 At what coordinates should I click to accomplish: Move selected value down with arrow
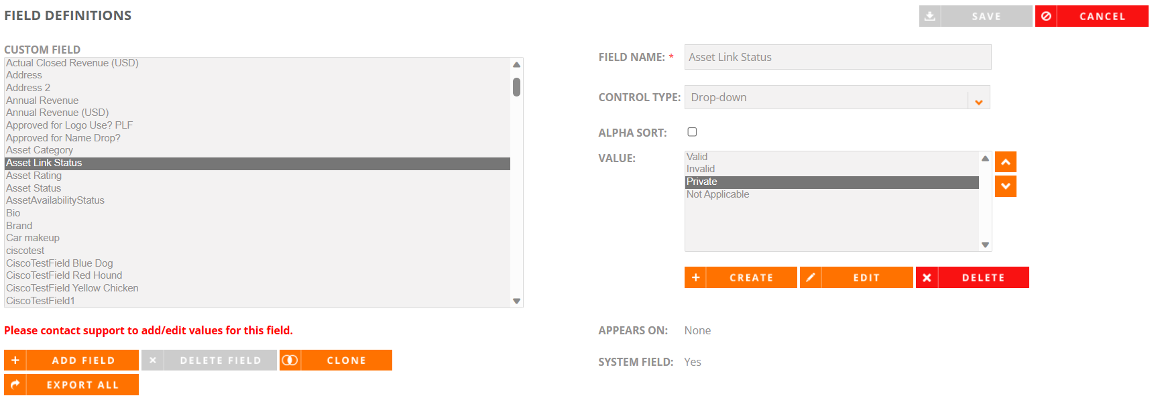point(1006,186)
